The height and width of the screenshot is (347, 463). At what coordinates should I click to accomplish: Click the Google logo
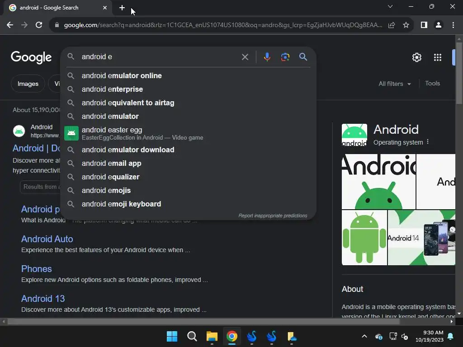tap(31, 57)
